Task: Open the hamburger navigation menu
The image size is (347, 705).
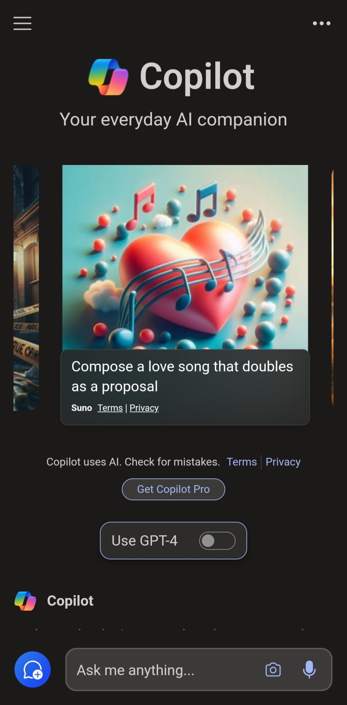Action: tap(22, 23)
